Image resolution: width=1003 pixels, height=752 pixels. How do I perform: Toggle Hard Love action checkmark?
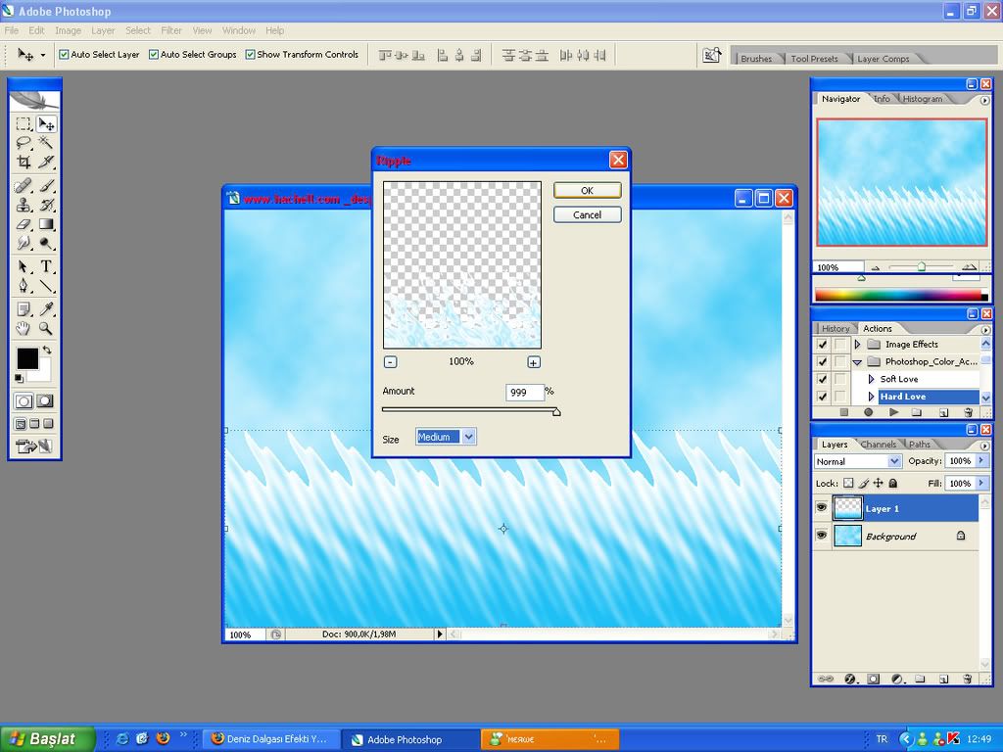[823, 397]
